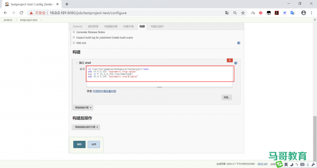Image resolution: width=317 pixels, height=168 pixels.
Task: Open a new browser tab
Action: 67,4
